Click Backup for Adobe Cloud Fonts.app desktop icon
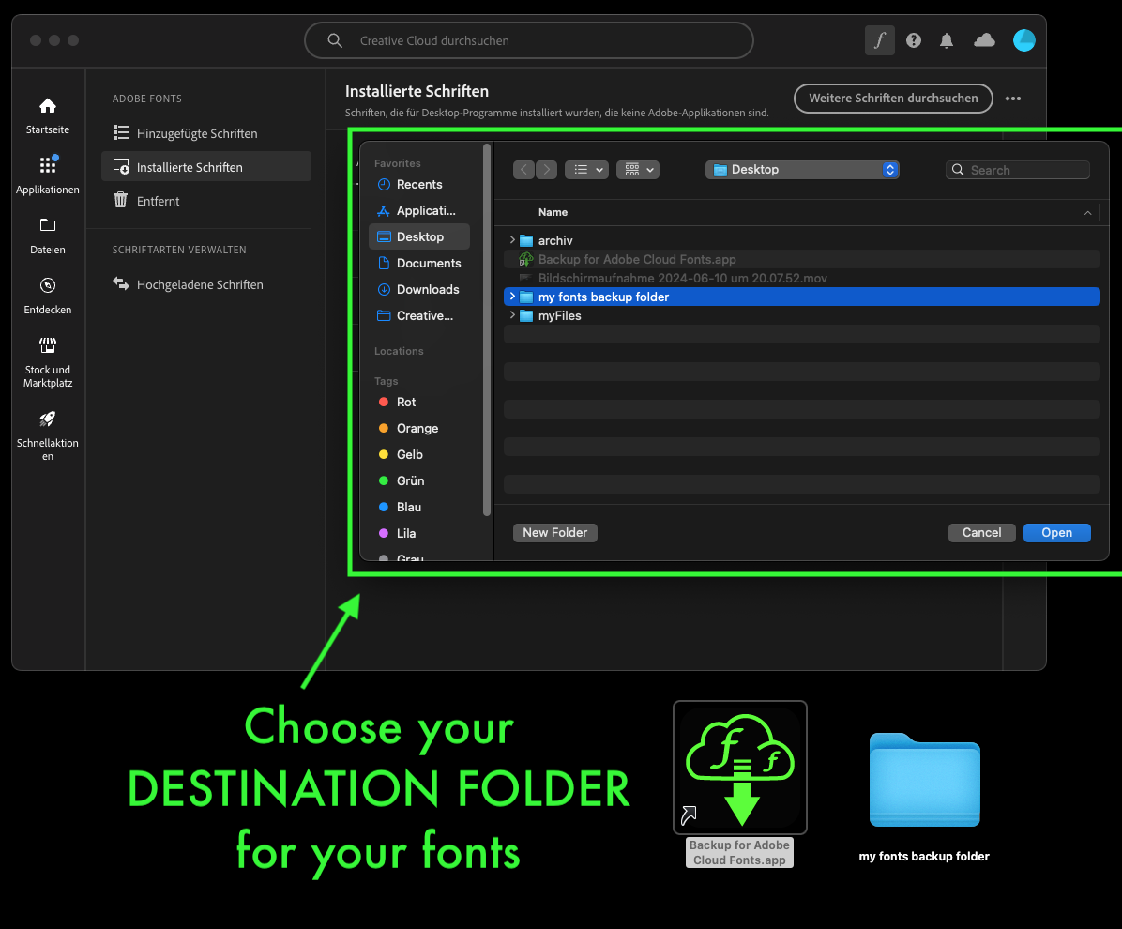The width and height of the screenshot is (1122, 929). [x=740, y=768]
